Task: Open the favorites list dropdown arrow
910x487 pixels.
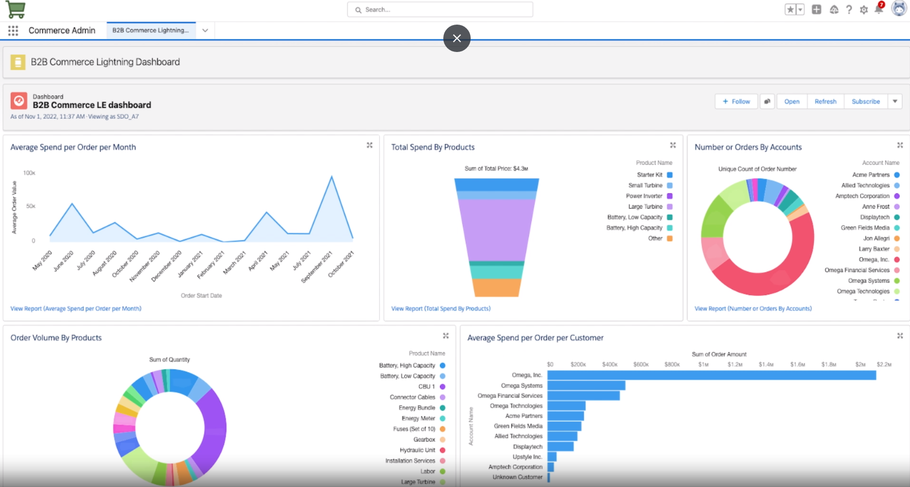Action: pos(800,9)
